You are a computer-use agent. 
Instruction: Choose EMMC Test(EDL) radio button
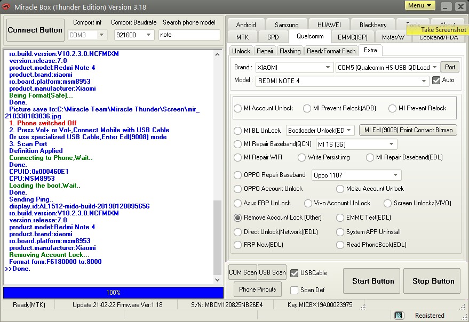pos(340,218)
